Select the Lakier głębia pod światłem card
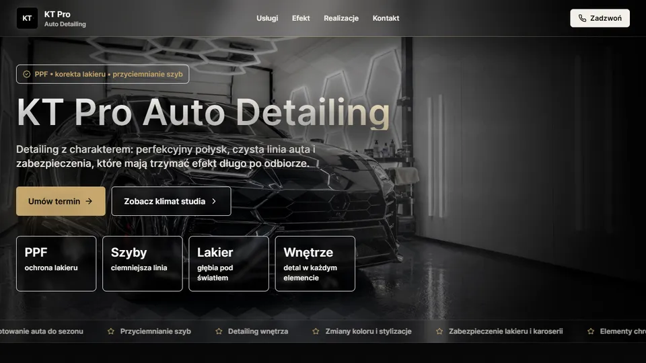646x363 pixels. coord(229,264)
